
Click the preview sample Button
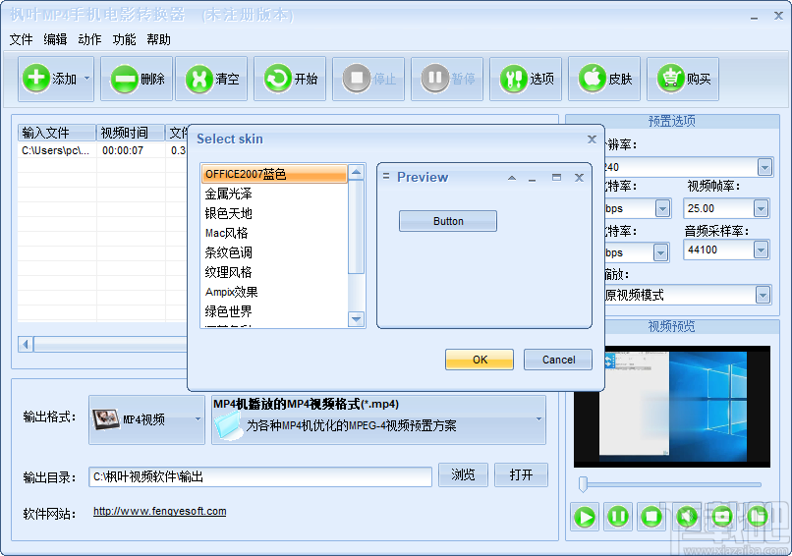[x=448, y=221]
